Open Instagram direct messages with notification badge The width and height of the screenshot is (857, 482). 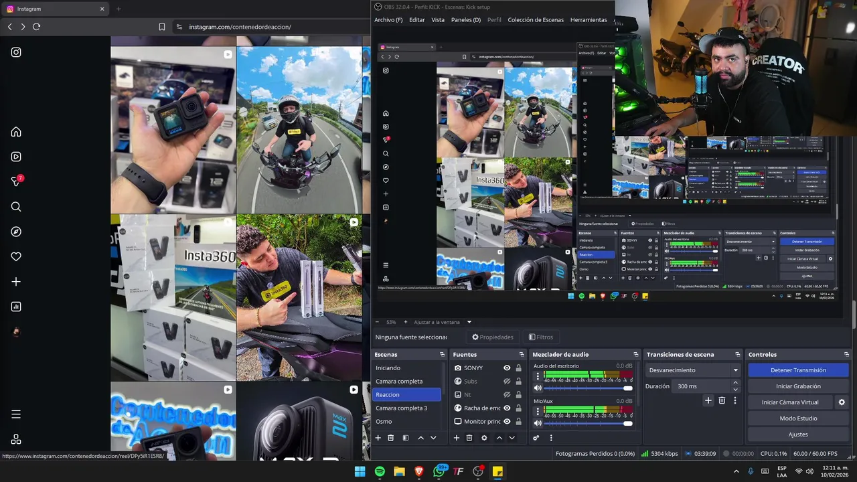pos(16,181)
